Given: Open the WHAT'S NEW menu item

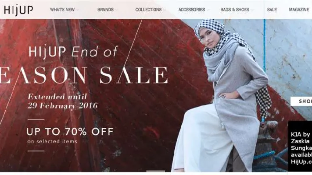Looking at the screenshot, I should coord(62,10).
